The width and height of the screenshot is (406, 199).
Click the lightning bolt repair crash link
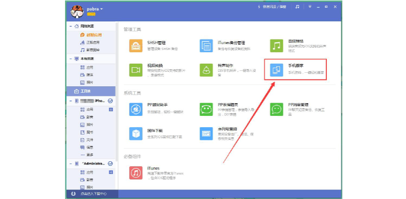(x=272, y=7)
